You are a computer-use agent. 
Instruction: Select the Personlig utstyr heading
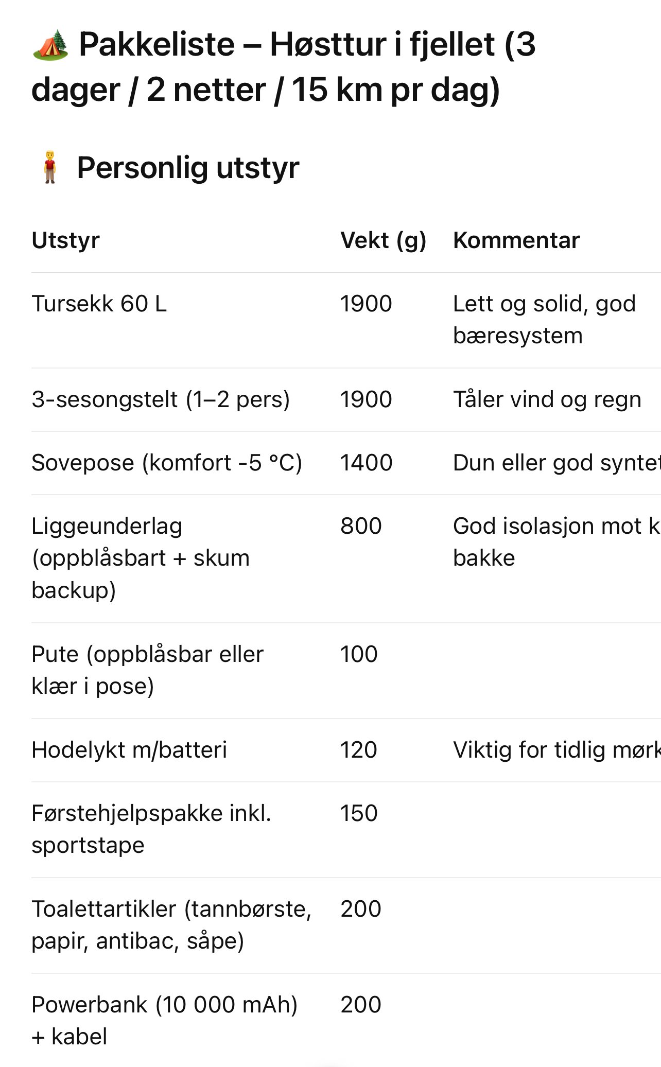[x=188, y=168]
